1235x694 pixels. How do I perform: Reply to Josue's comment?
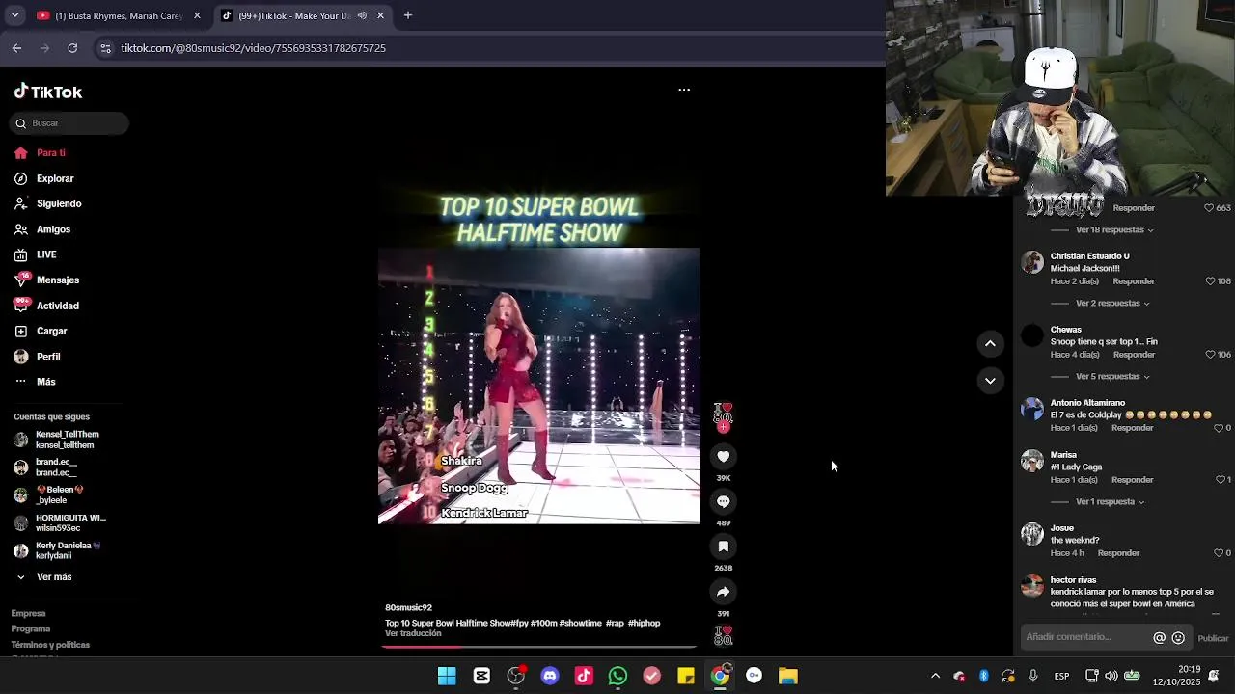pos(1119,553)
